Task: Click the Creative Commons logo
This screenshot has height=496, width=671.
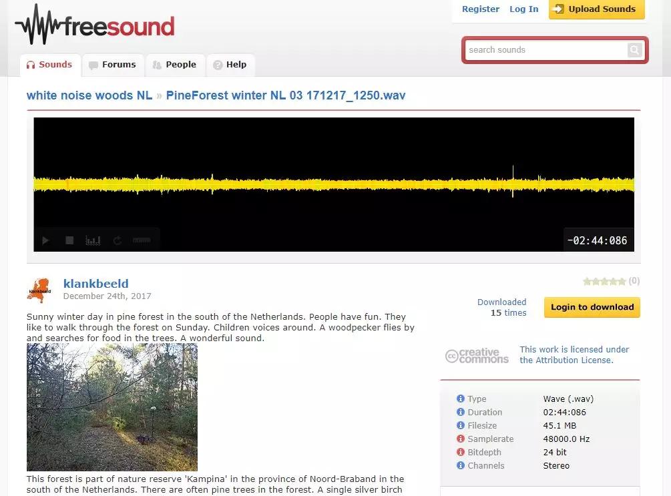Action: tap(477, 355)
